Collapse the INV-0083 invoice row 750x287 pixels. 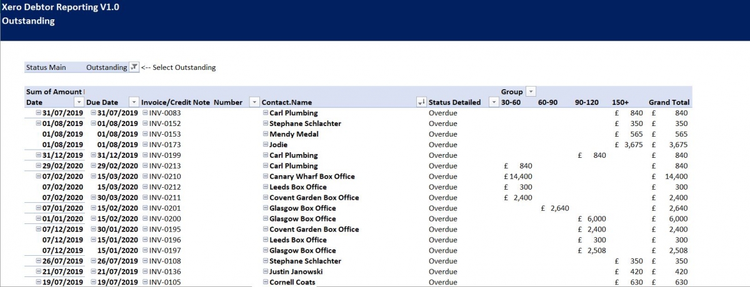145,113
